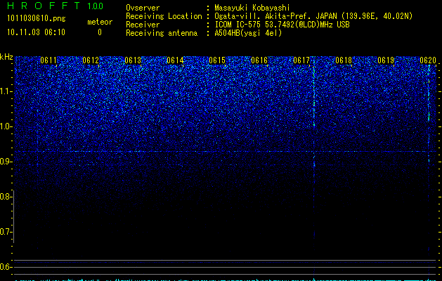Click the meteor label
The height and width of the screenshot is (281, 442).
[100, 22]
